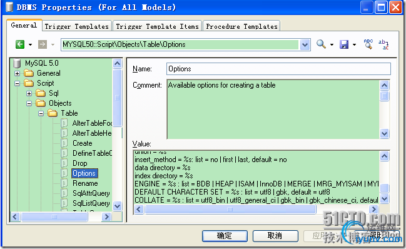This screenshot has height=249, width=406.
Task: Click inside the Name field showing Options
Action: (278, 69)
